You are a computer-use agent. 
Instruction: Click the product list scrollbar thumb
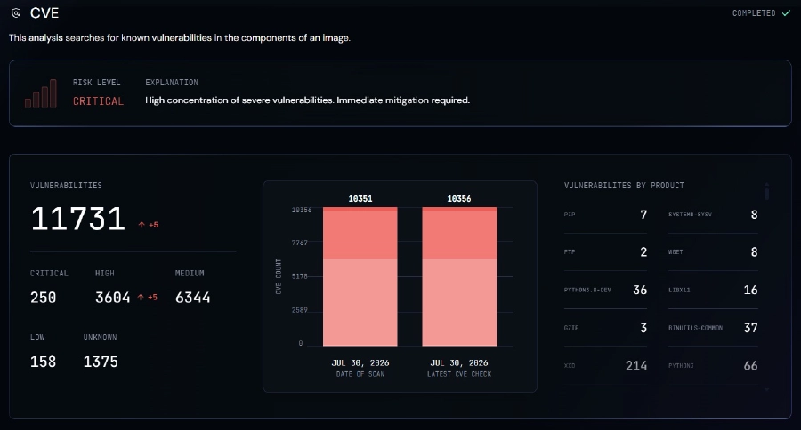(x=767, y=194)
